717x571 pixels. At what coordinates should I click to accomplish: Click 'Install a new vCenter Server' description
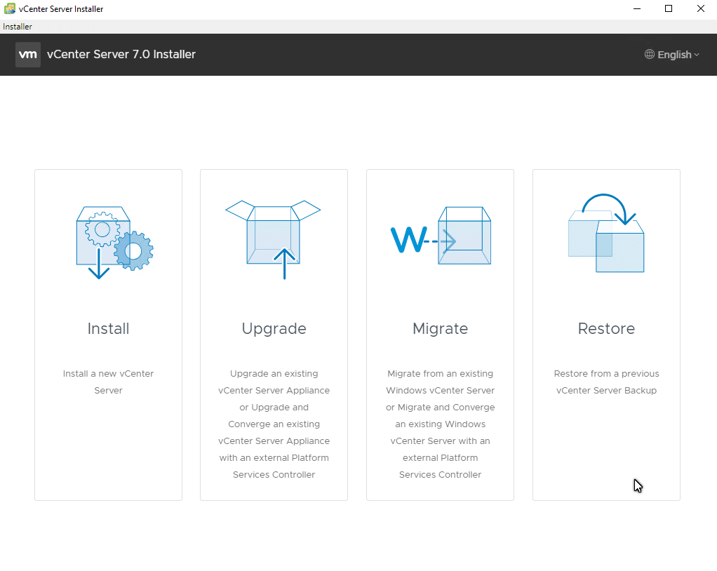click(x=108, y=382)
